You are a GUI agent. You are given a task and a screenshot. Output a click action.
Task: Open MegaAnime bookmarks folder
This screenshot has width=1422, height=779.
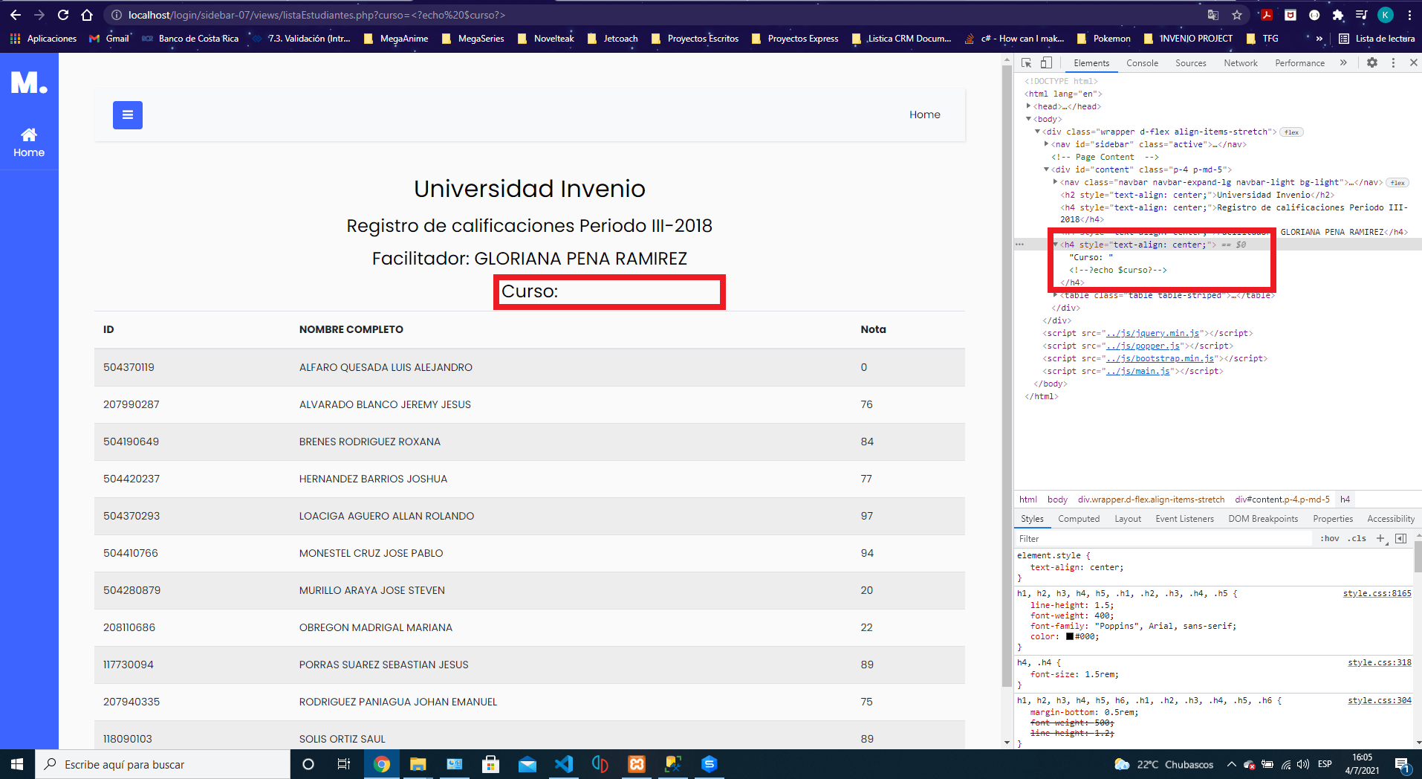coord(396,39)
